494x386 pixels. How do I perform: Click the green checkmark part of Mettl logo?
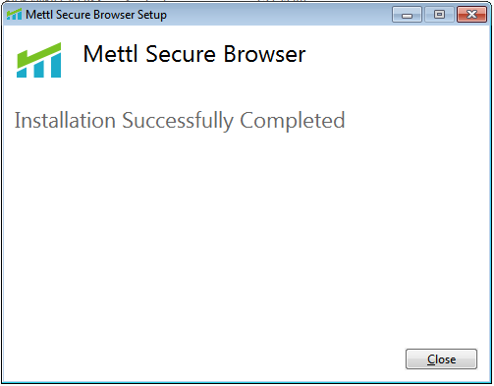[x=39, y=54]
